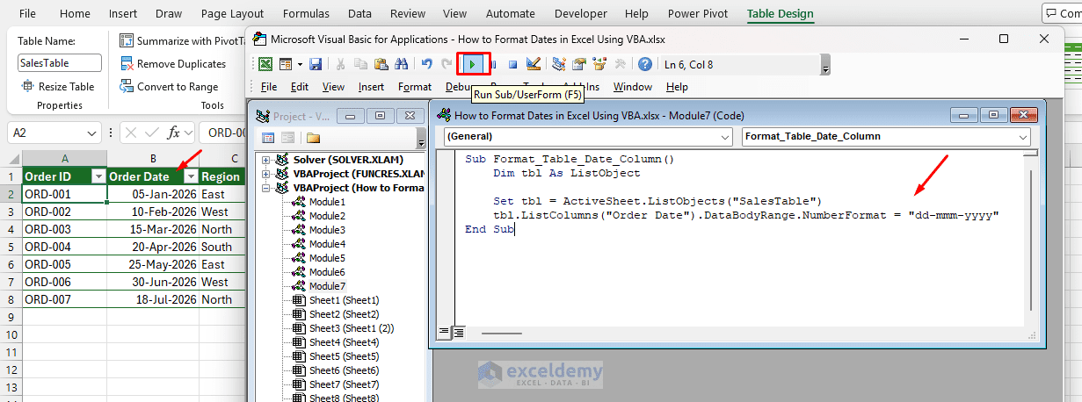Open the File menu in VBA editor
1082x402 pixels.
tap(269, 87)
